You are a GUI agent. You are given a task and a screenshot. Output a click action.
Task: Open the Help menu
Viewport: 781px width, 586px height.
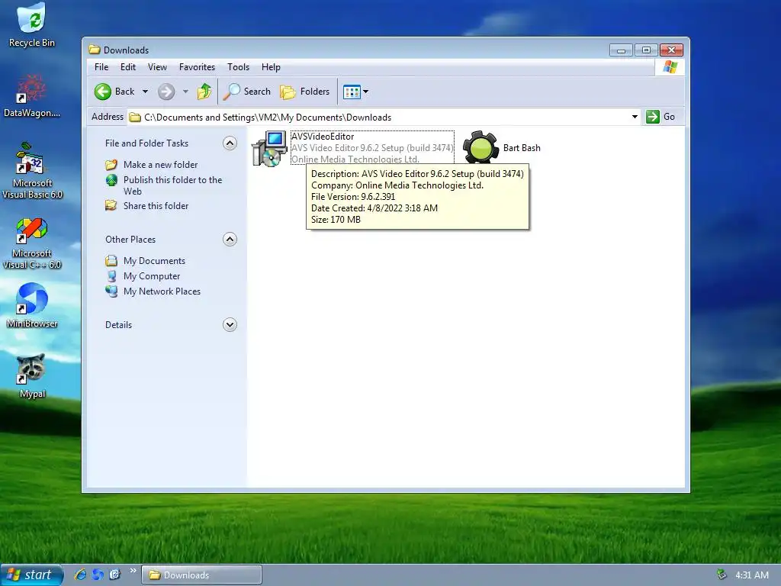271,67
